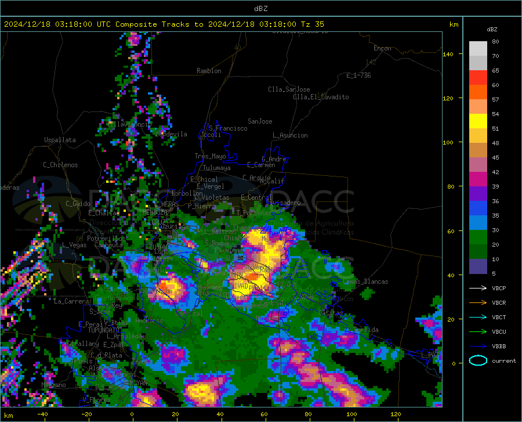
Task: Select the green VBCU arrow symbol
Action: coord(478,332)
